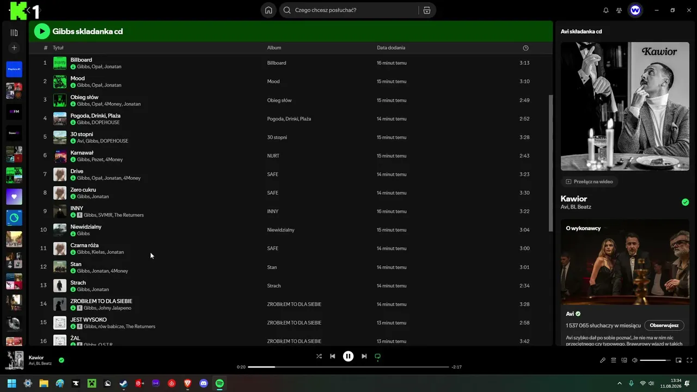Open the Niewidzialny album link
The height and width of the screenshot is (392, 697).
[280, 230]
